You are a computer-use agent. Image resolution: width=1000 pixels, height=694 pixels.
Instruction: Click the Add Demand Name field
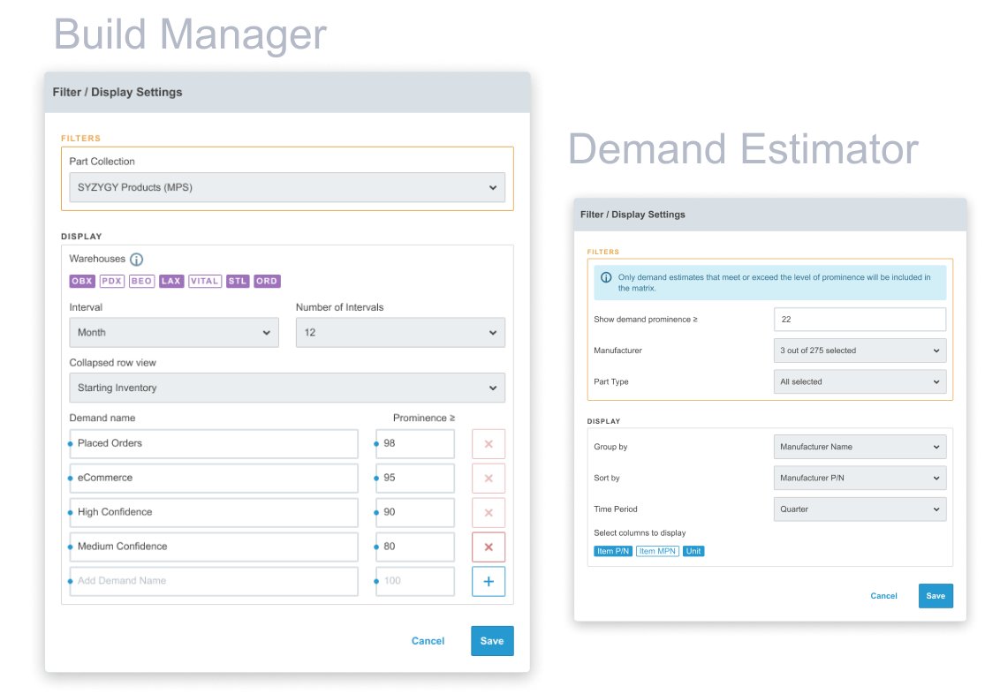(x=214, y=581)
